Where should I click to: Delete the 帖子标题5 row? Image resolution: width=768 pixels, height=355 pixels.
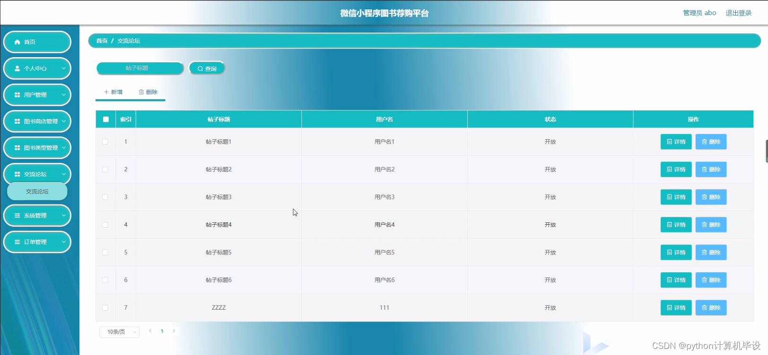(x=711, y=252)
